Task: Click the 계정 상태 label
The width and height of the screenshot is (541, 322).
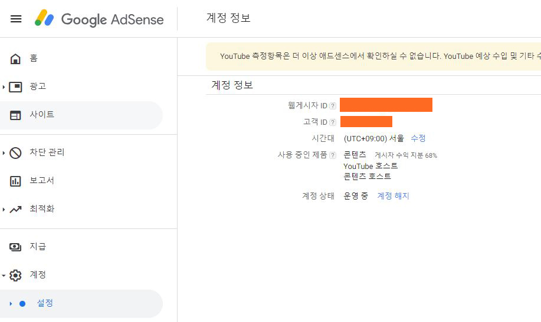Action: 318,196
